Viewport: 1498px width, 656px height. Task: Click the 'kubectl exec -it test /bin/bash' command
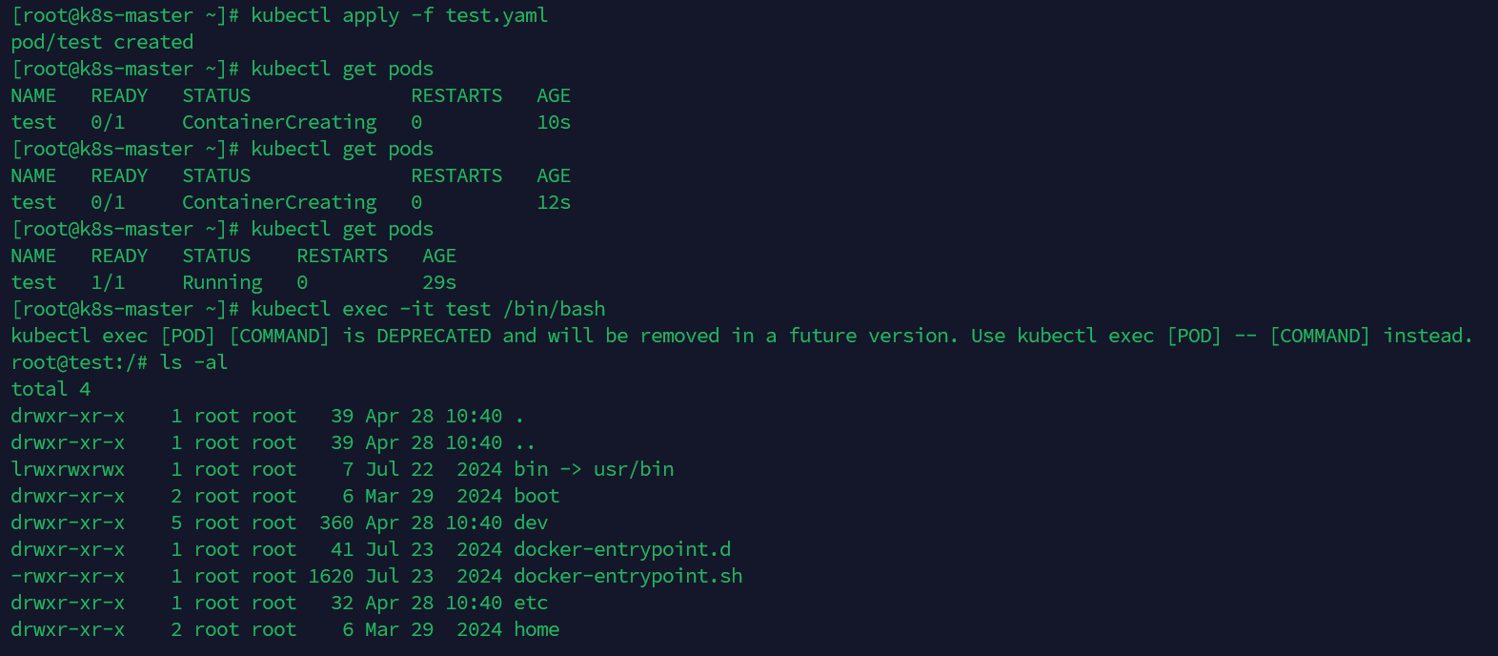click(x=428, y=310)
